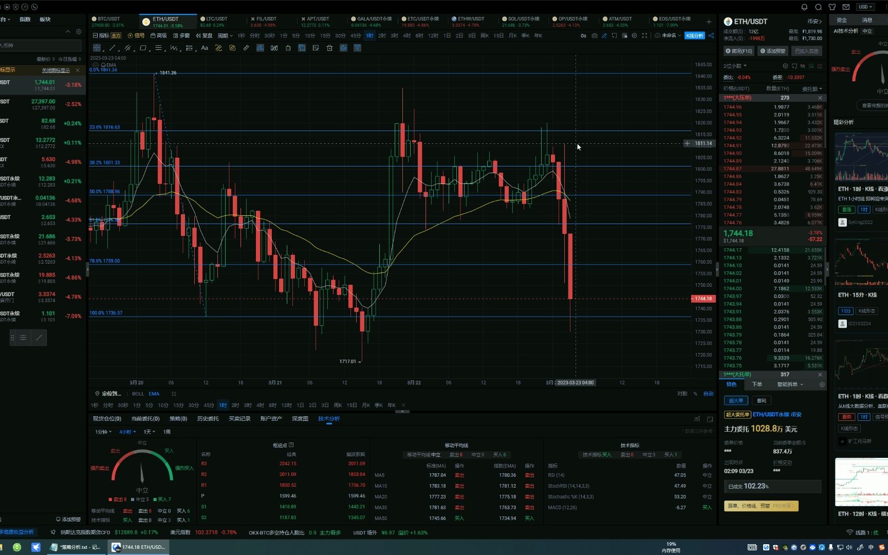The image size is (888, 555).
Task: Click the 简况(F10) button
Action: pyautogui.click(x=738, y=51)
